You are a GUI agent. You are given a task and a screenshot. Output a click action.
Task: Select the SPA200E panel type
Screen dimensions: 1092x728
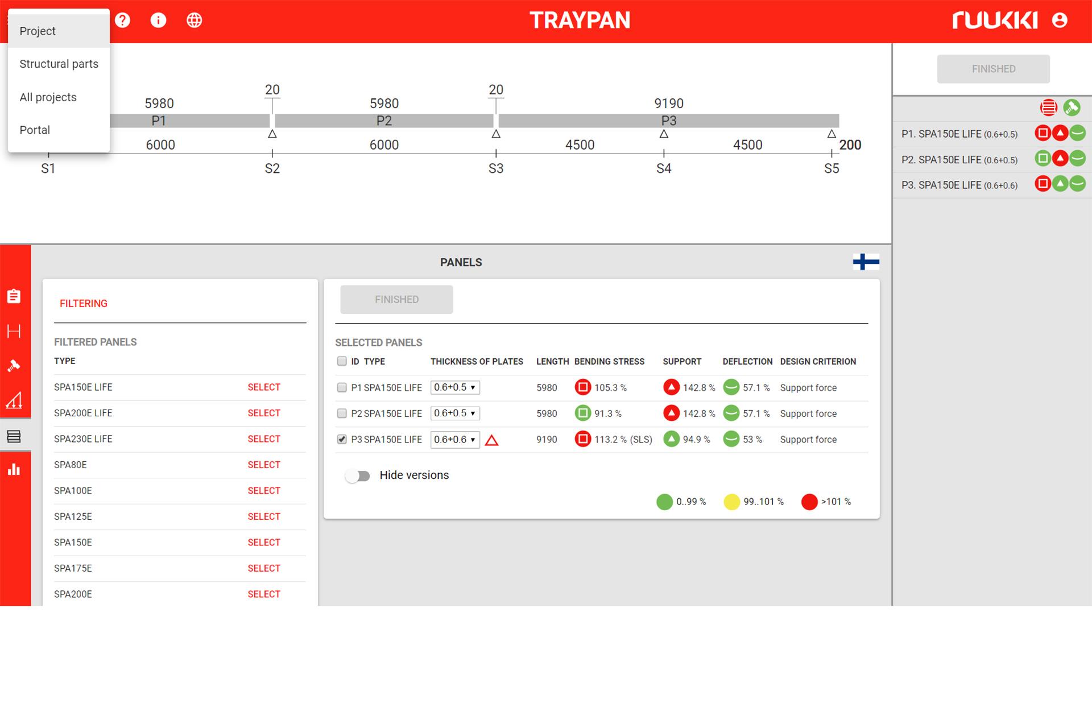point(264,594)
